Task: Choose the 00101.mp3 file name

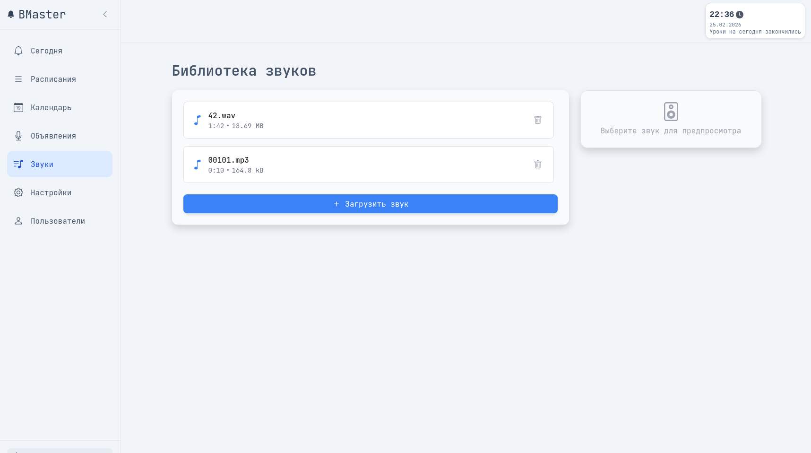Action: click(228, 160)
